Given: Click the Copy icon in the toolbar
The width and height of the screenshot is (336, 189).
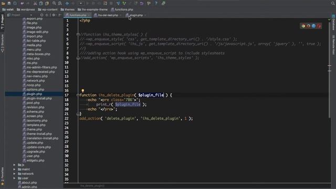Looking at the screenshot, I should 41,3.
